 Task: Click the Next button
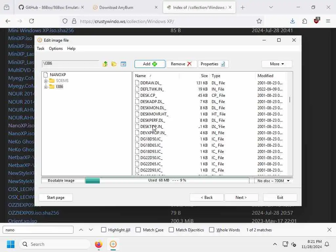click(241, 197)
